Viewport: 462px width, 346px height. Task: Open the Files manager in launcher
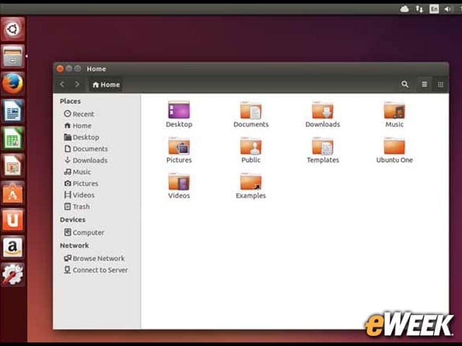point(13,56)
